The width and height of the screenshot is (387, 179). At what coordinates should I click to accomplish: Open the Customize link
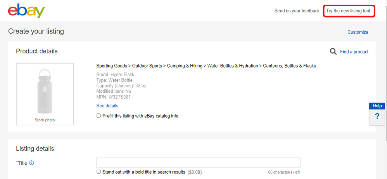coord(358,32)
